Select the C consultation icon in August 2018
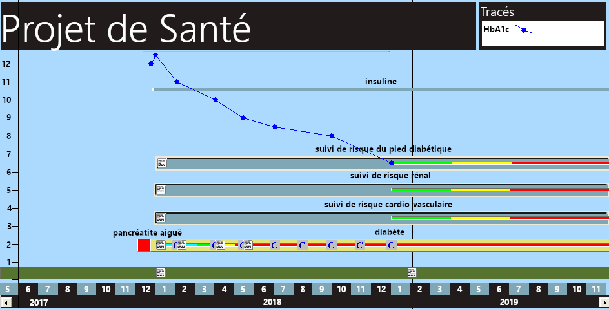609x309 pixels. [x=303, y=245]
